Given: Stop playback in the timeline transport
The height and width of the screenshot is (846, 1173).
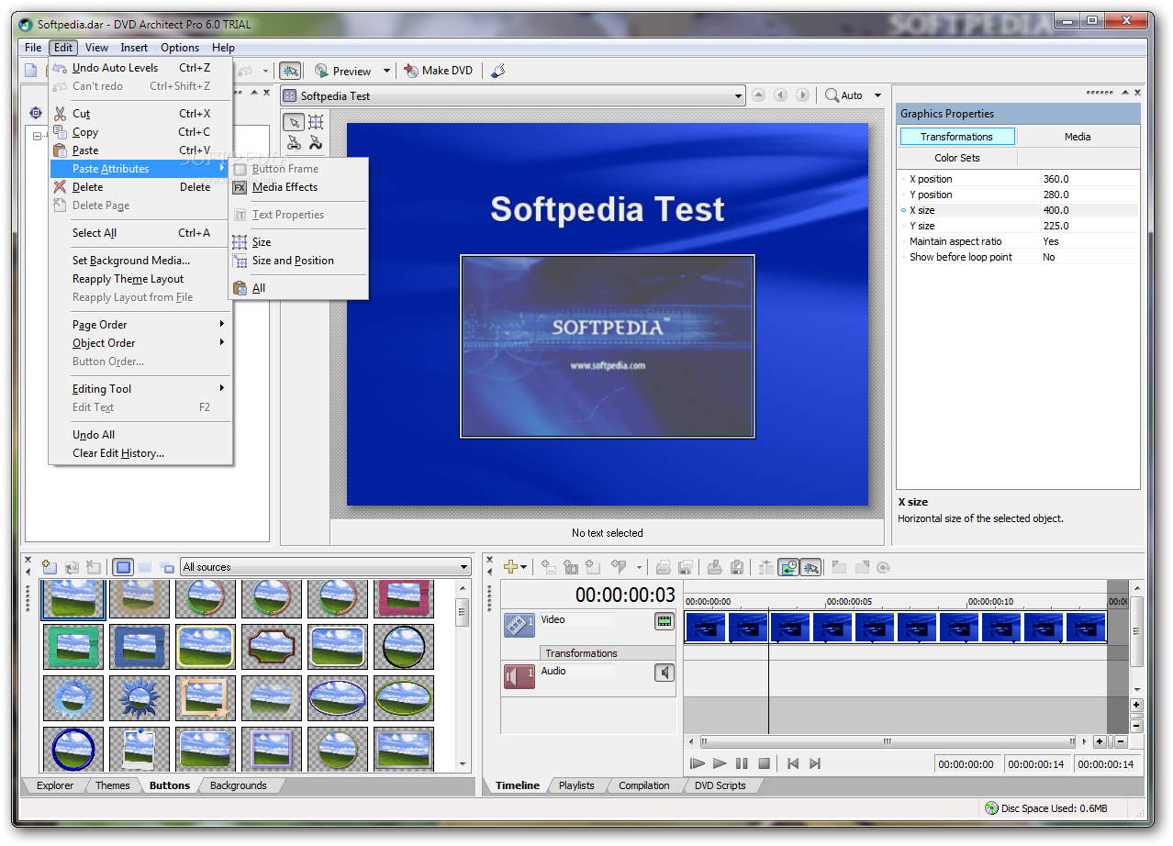Looking at the screenshot, I should 764,763.
